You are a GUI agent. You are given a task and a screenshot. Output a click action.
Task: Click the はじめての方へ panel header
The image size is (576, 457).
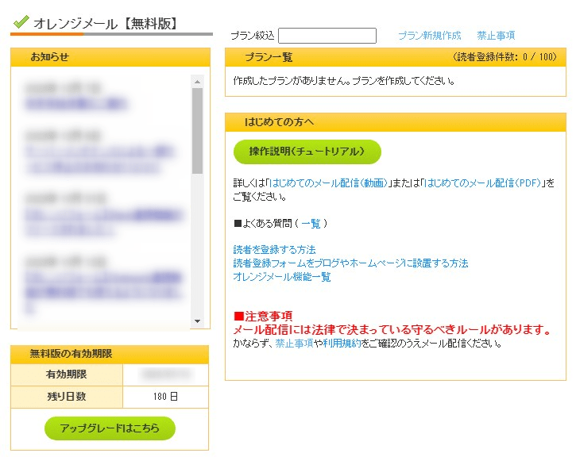pos(396,122)
